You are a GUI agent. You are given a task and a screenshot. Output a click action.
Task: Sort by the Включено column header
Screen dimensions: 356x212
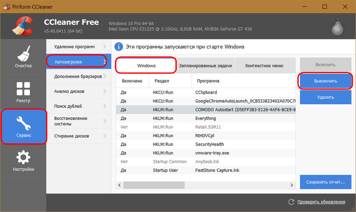(x=132, y=81)
